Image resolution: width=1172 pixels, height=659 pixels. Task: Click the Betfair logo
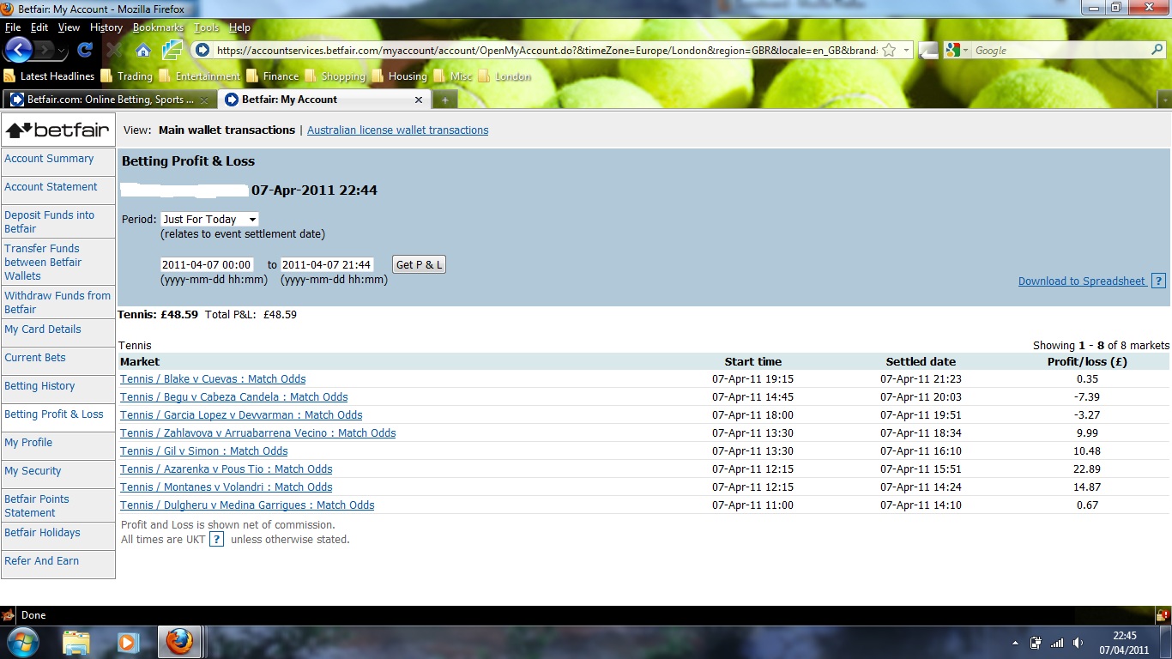pyautogui.click(x=57, y=130)
